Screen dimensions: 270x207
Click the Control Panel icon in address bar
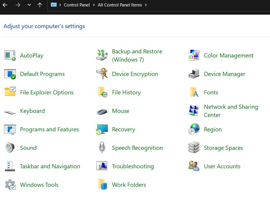click(54, 5)
